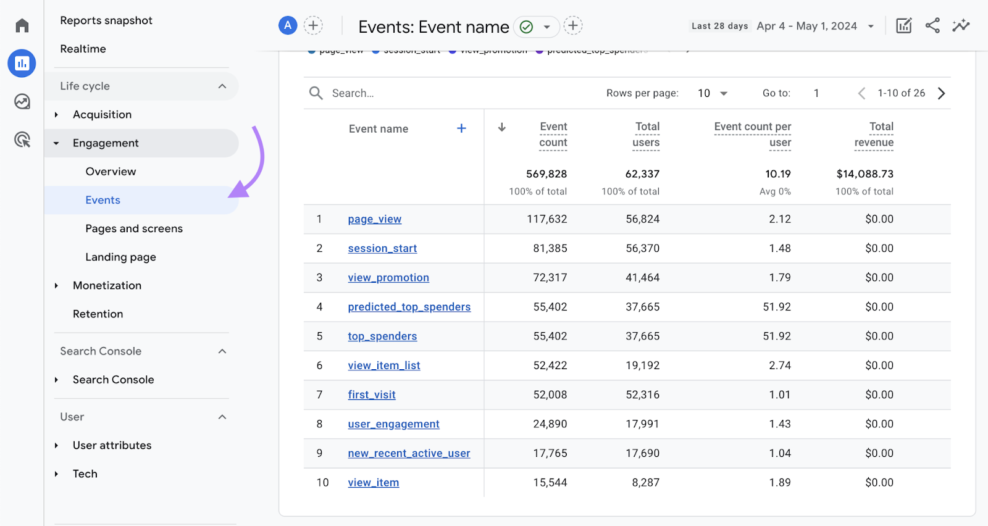Open the view_item event link
This screenshot has height=526, width=988.
pyautogui.click(x=374, y=483)
